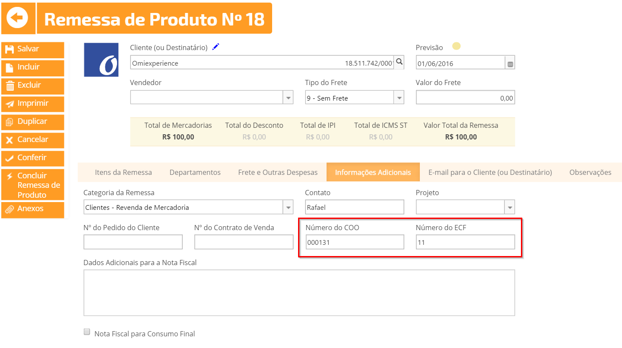Switch to Itens da Remessa tab

tap(124, 172)
